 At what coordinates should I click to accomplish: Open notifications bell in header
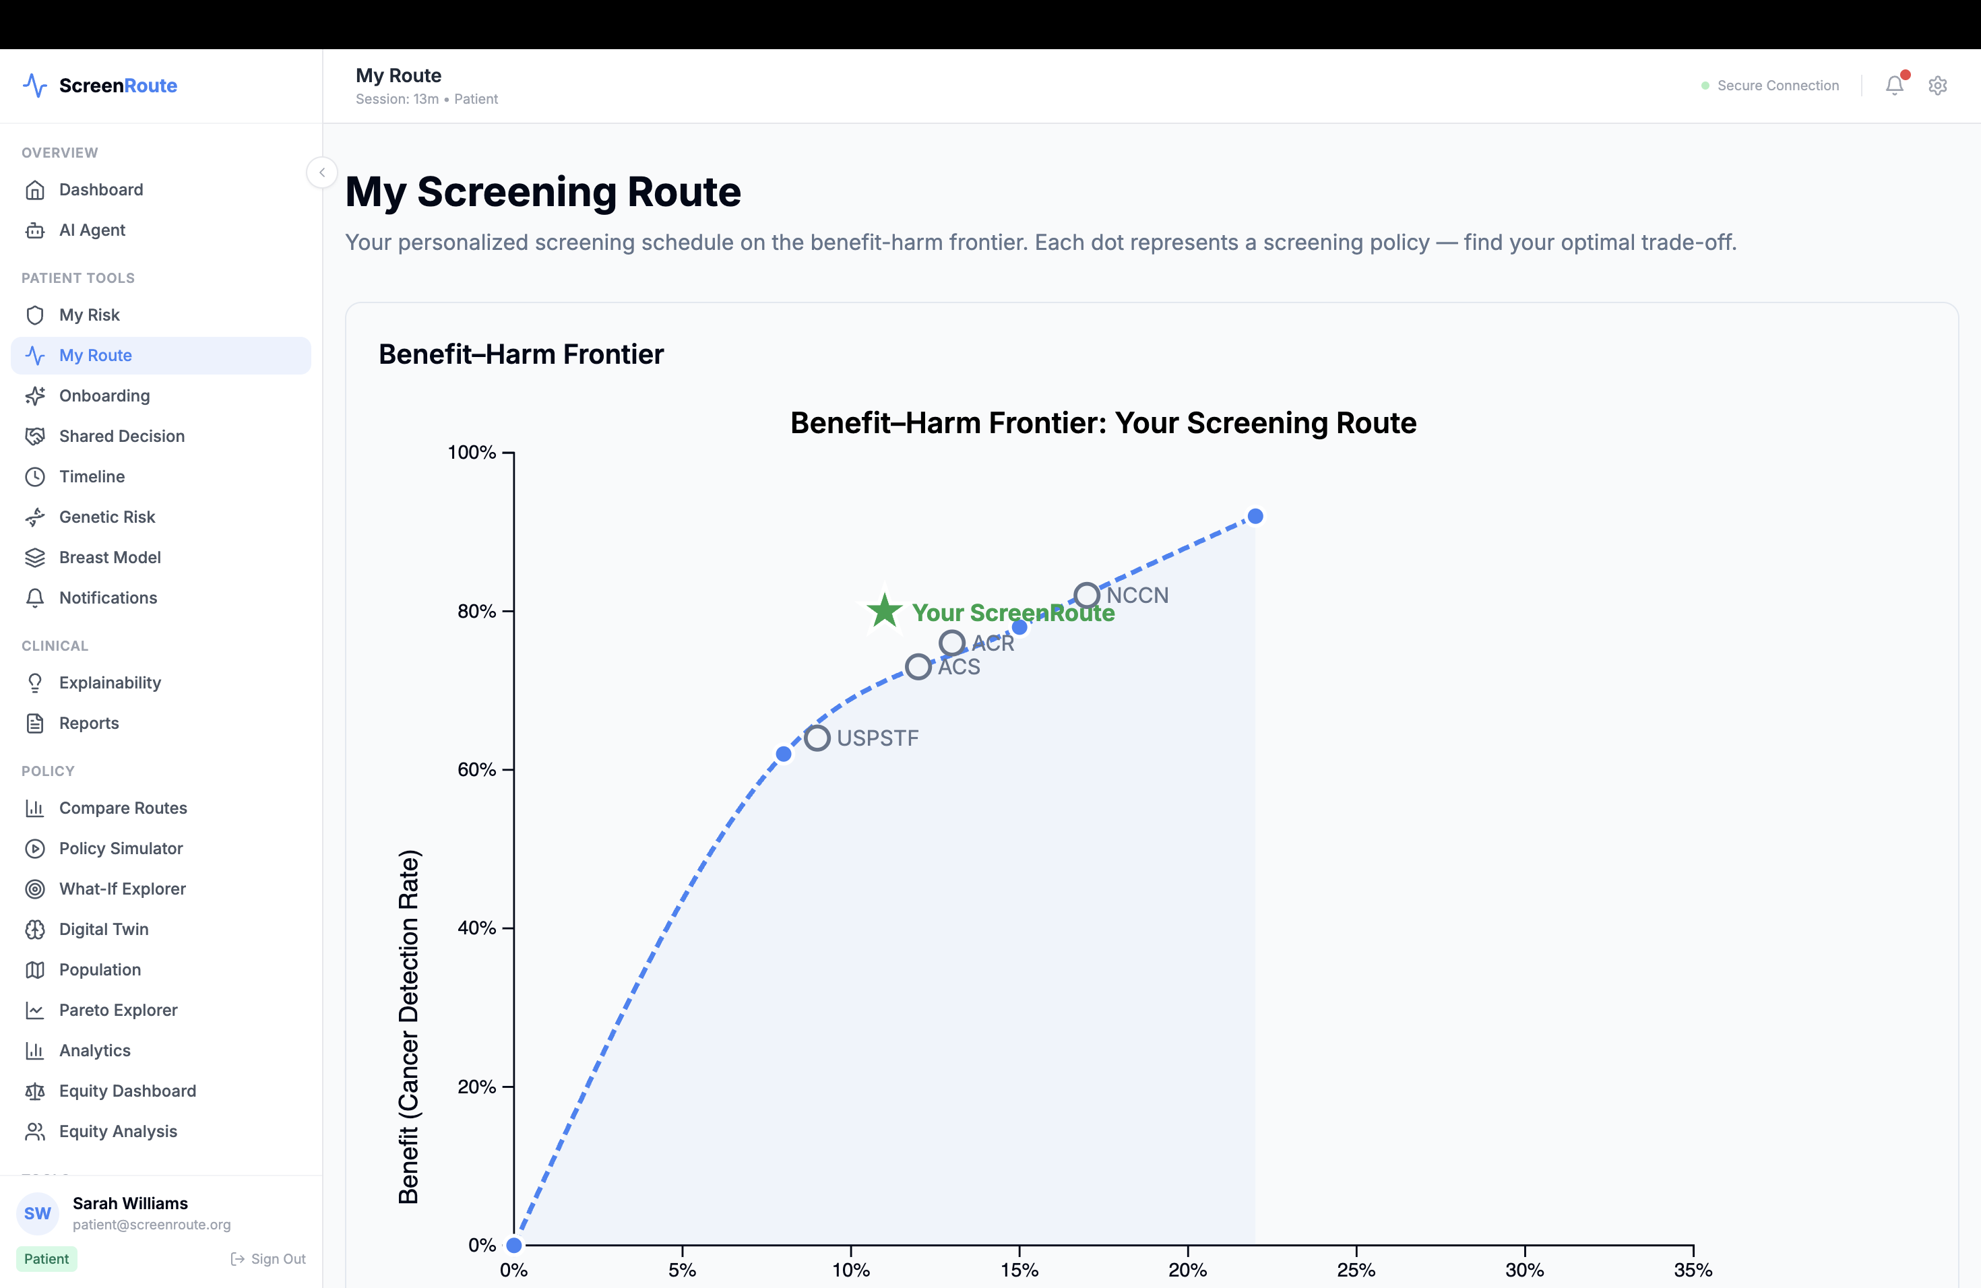click(1893, 85)
